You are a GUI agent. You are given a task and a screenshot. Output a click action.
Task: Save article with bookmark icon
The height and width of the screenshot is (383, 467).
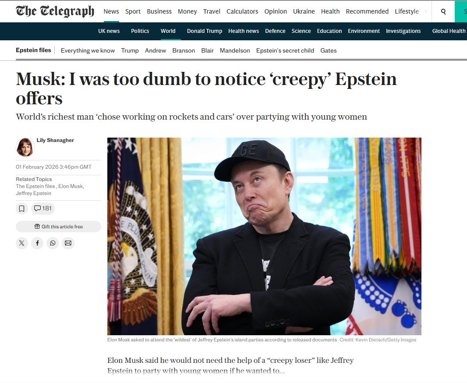tap(22, 209)
